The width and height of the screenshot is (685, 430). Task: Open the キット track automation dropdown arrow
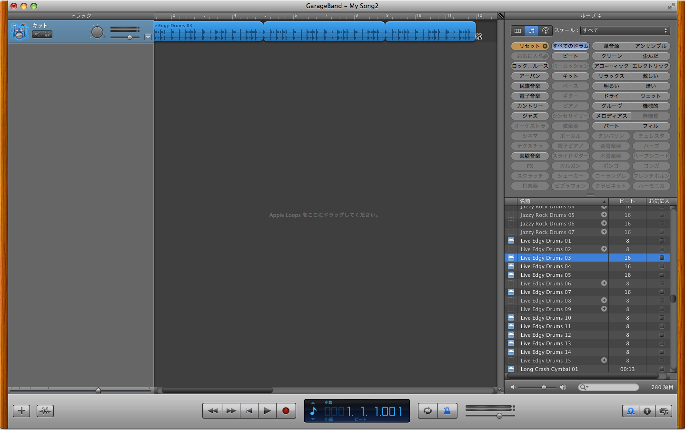148,37
